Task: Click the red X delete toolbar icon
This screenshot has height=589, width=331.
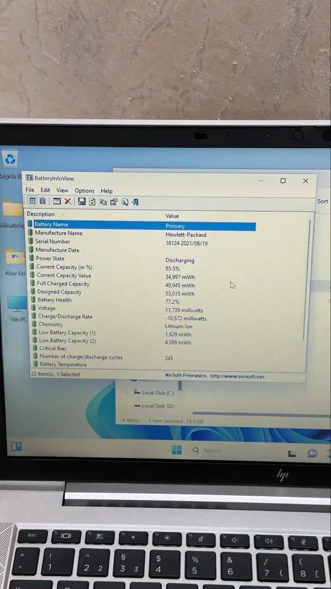Action: (68, 201)
